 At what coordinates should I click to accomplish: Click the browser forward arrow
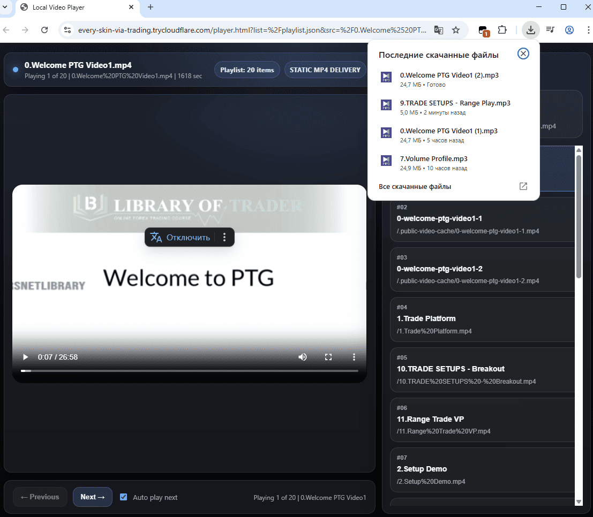pos(25,30)
